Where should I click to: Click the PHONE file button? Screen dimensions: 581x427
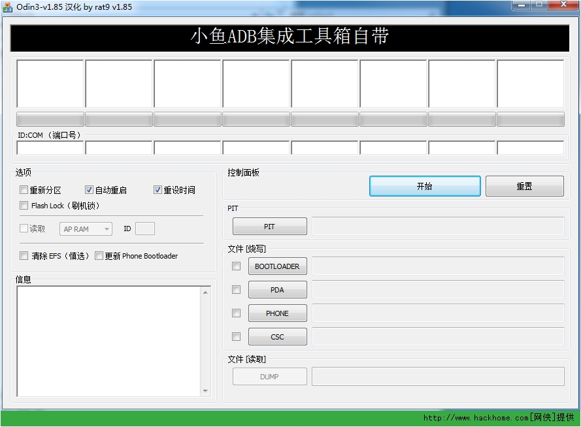click(277, 313)
